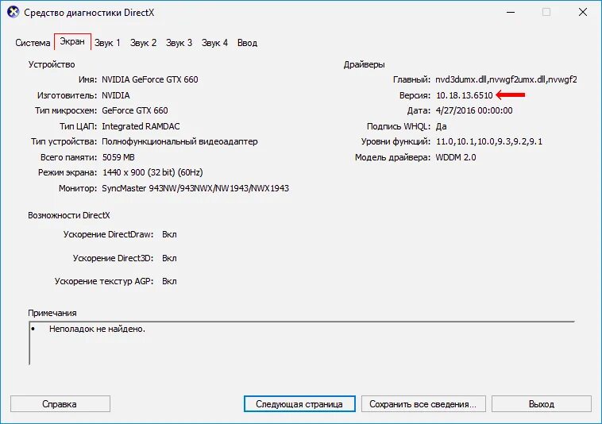Click Вкл next to Ускорение Direct3D

tap(169, 258)
